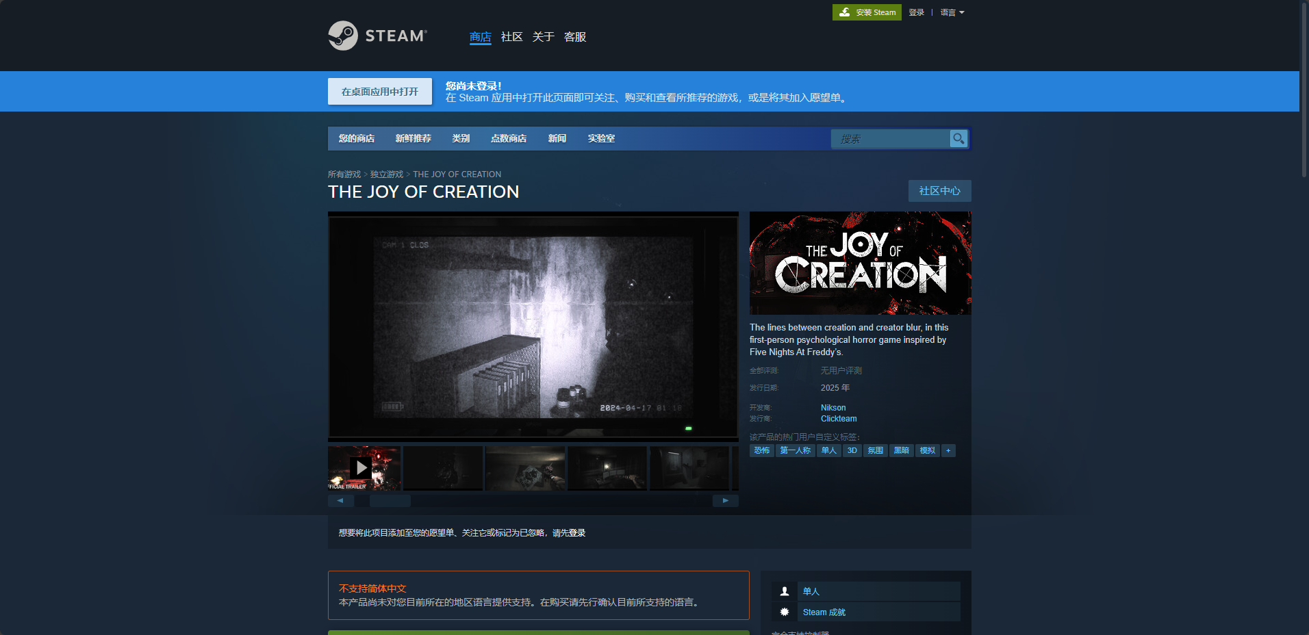Click the Steam logo icon
Screen dimensions: 1309x635
pos(343,36)
